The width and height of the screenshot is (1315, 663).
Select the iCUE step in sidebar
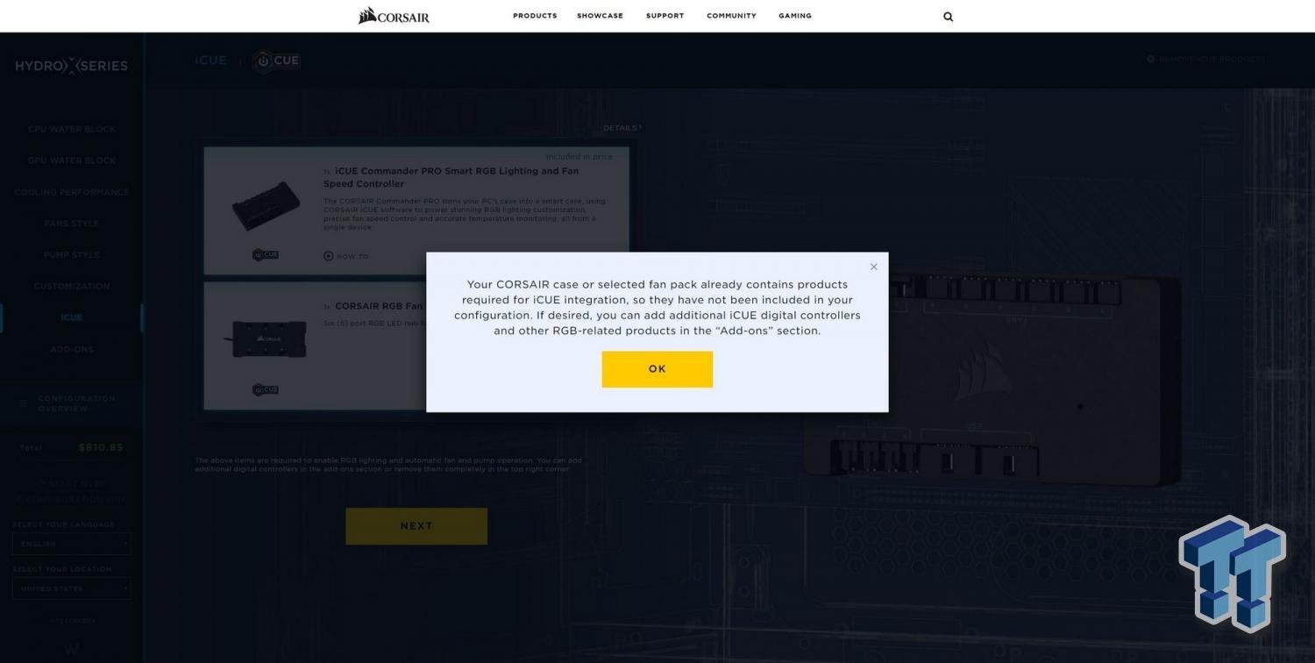tap(72, 317)
